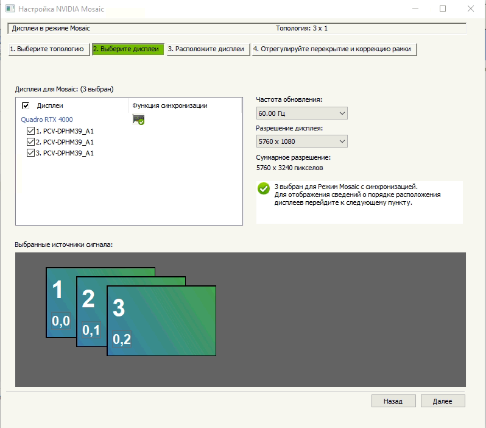This screenshot has width=486, height=428.
Task: Click the Выбранные источники сигнала label
Action: pyautogui.click(x=63, y=244)
